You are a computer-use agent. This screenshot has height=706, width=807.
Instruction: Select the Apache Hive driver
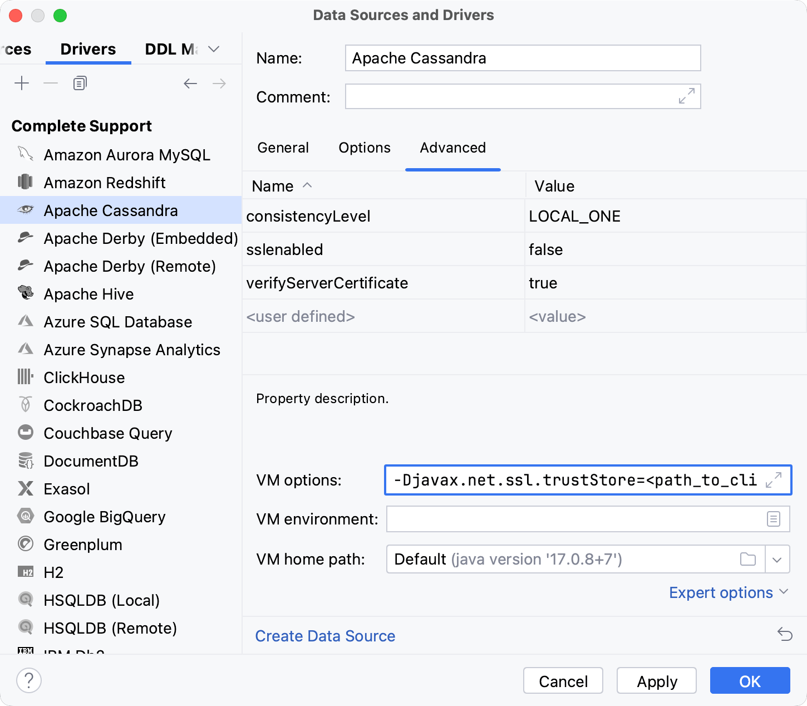tap(88, 294)
